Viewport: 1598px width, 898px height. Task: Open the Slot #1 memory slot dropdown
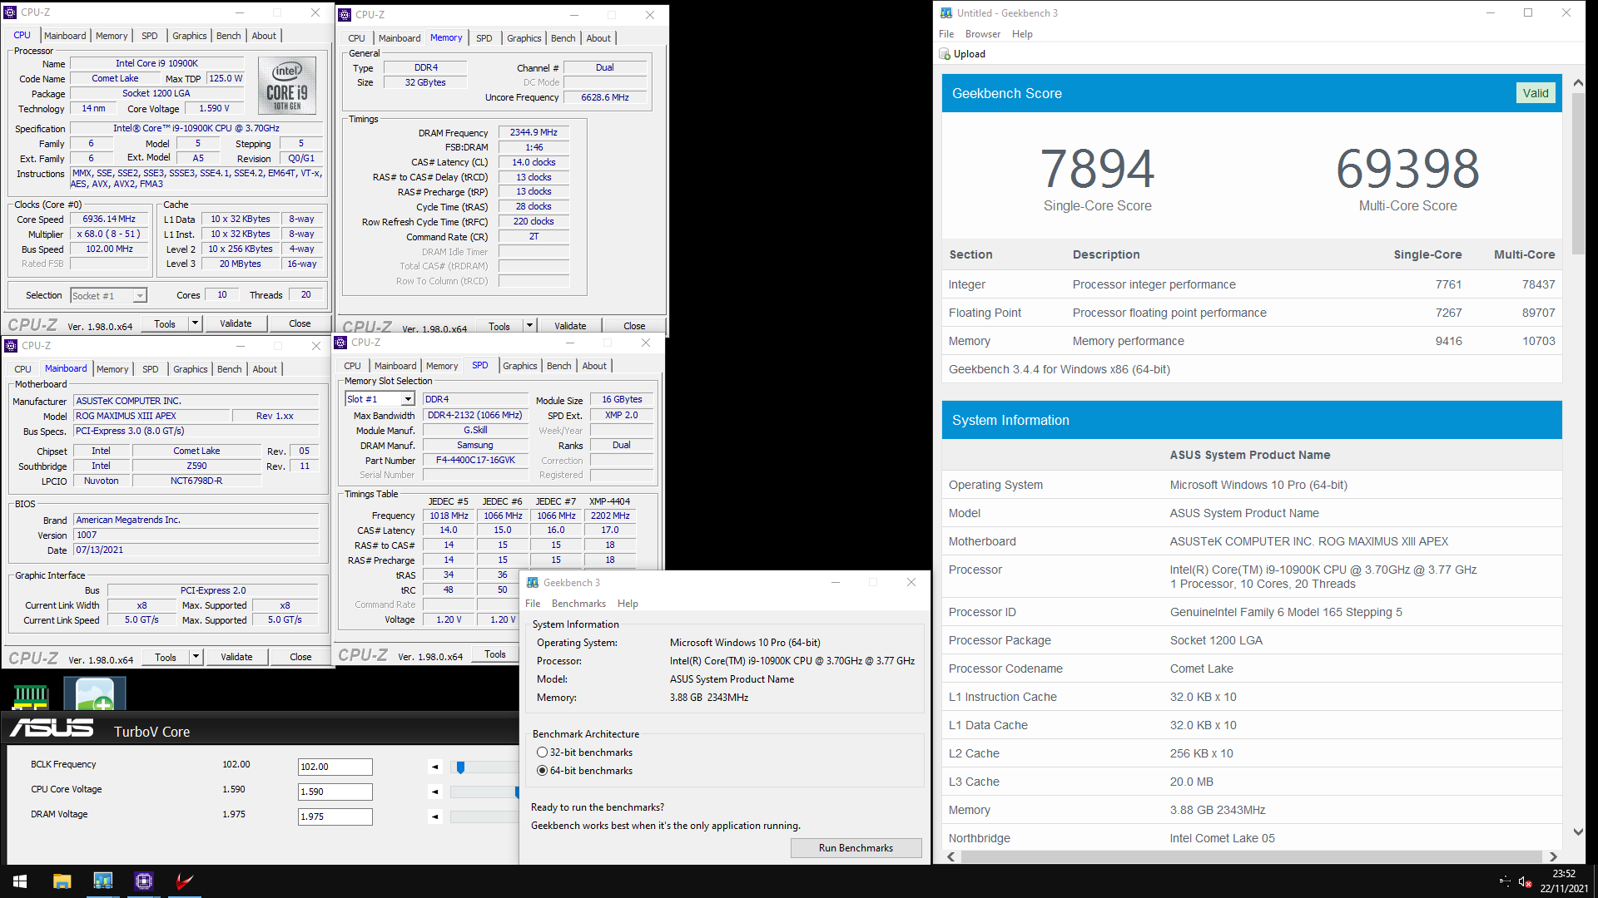pyautogui.click(x=408, y=400)
